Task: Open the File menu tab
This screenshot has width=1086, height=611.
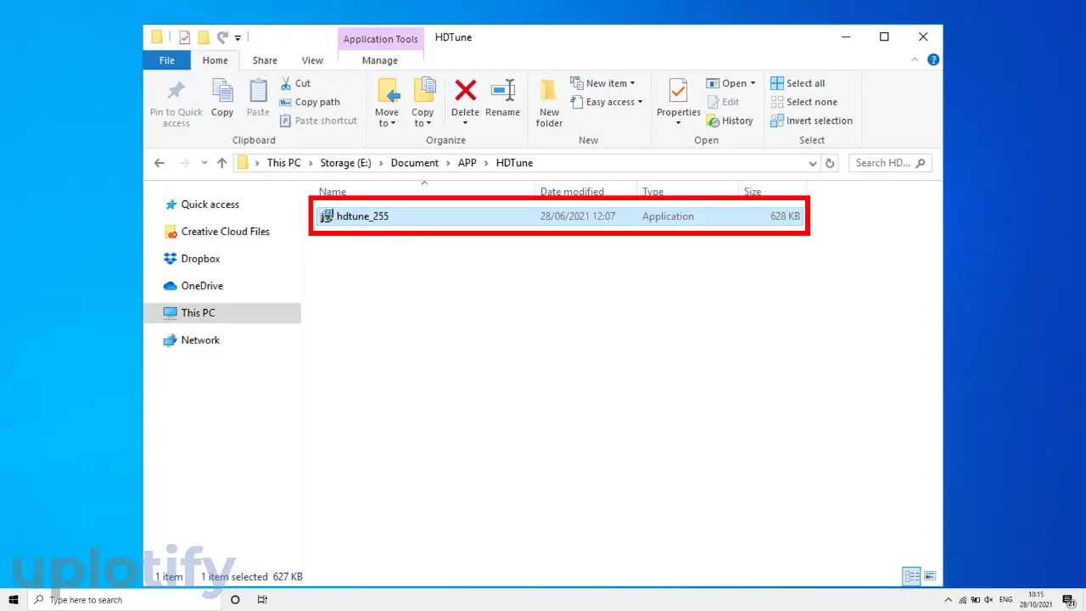Action: pos(167,60)
